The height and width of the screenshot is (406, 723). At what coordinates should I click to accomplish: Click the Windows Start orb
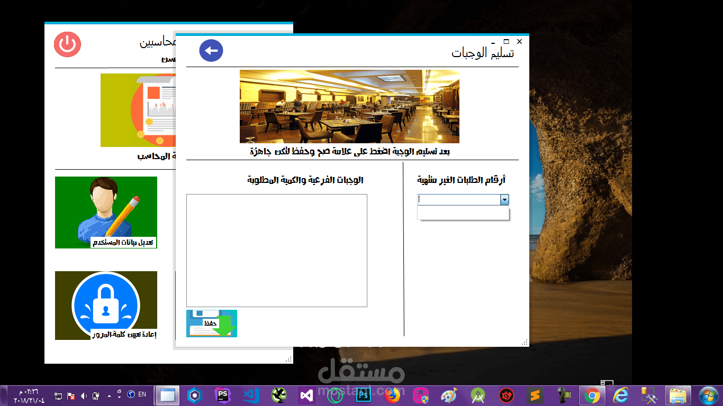pos(708,395)
